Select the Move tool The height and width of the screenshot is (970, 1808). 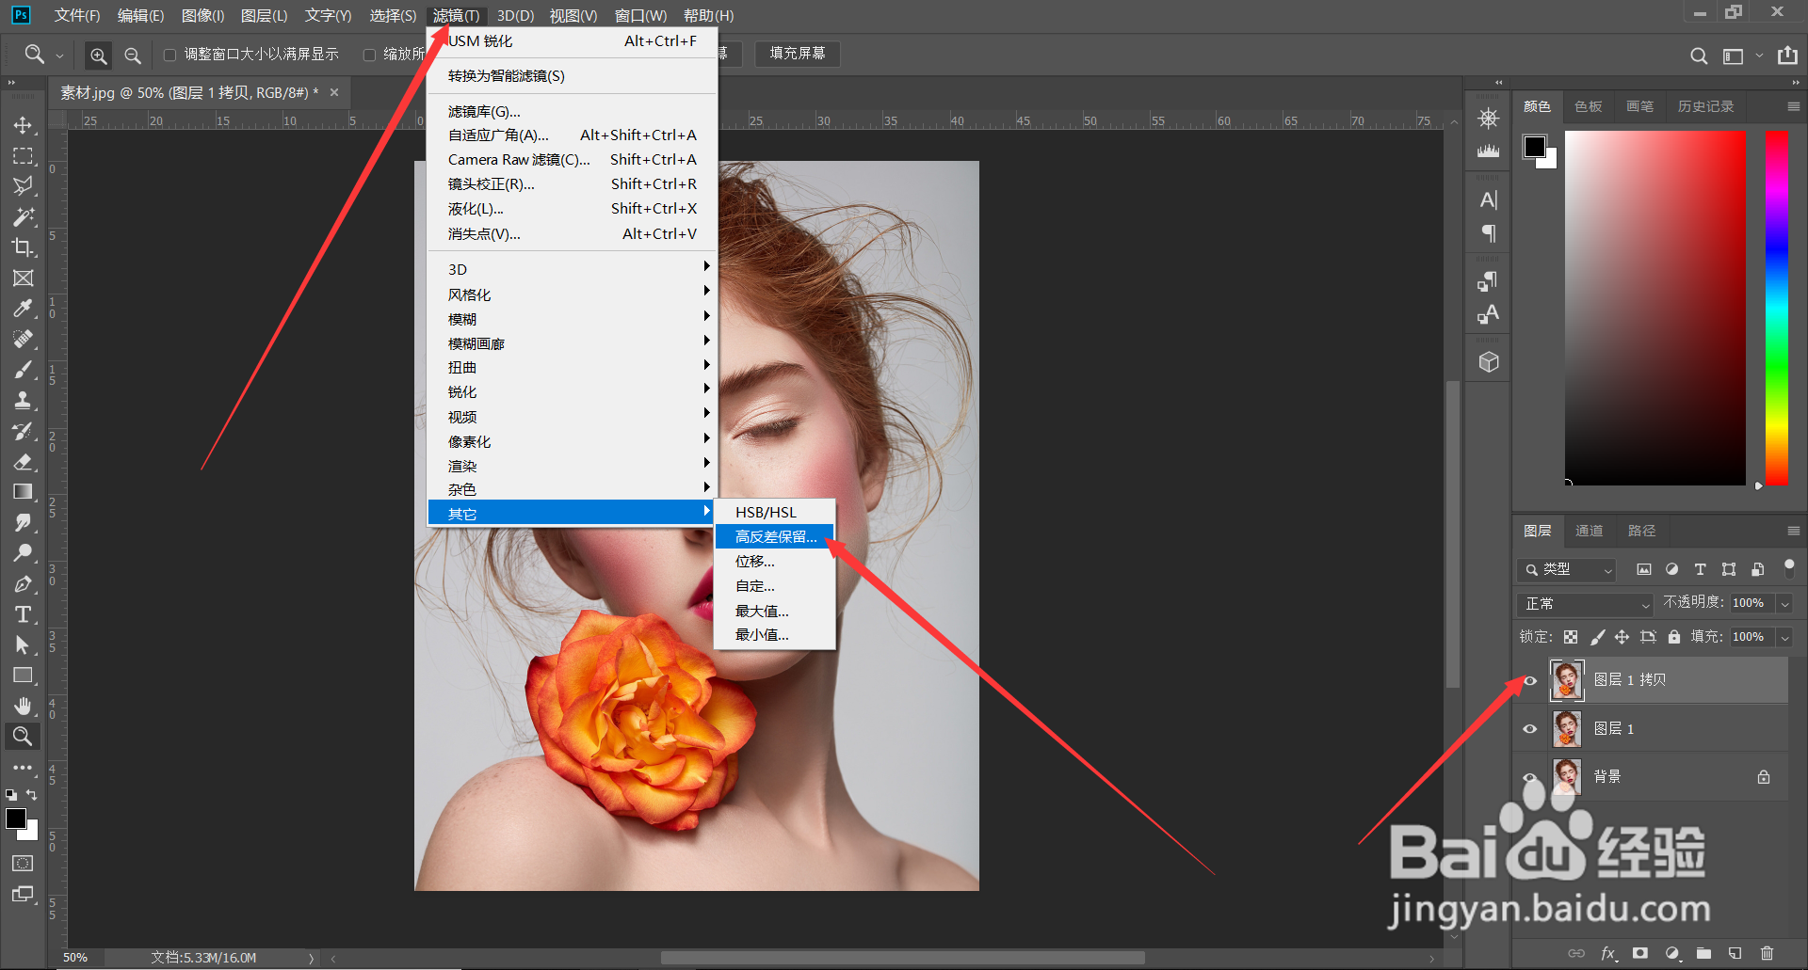coord(24,124)
